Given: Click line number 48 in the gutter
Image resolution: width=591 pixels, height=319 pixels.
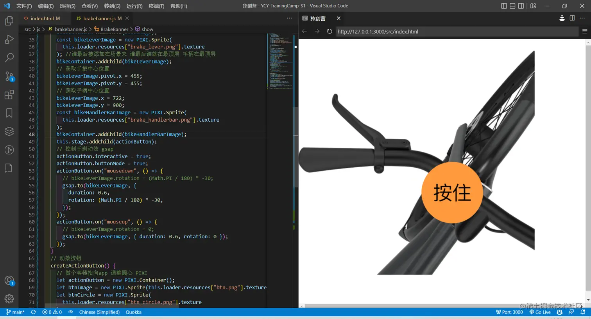Looking at the screenshot, I should coord(31,134).
